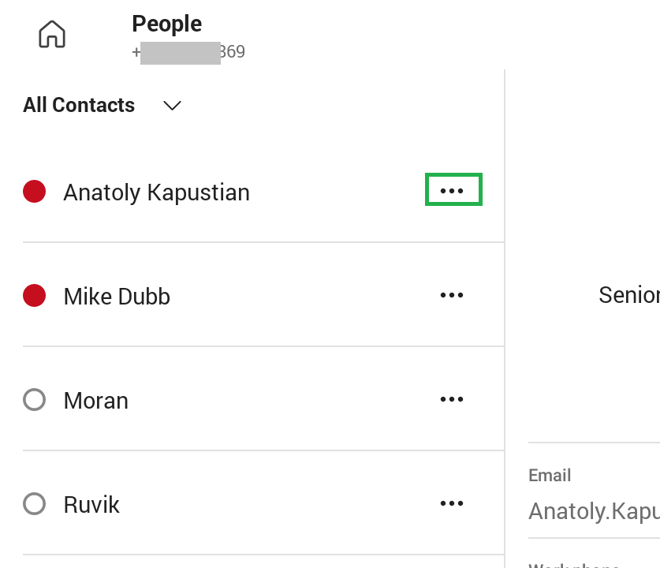The height and width of the screenshot is (568, 660).
Task: Expand the All Contacts chevron
Action: pos(172,105)
